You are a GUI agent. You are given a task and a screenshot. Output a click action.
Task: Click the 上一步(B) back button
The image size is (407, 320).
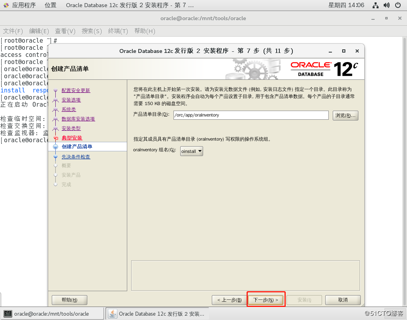(x=230, y=300)
